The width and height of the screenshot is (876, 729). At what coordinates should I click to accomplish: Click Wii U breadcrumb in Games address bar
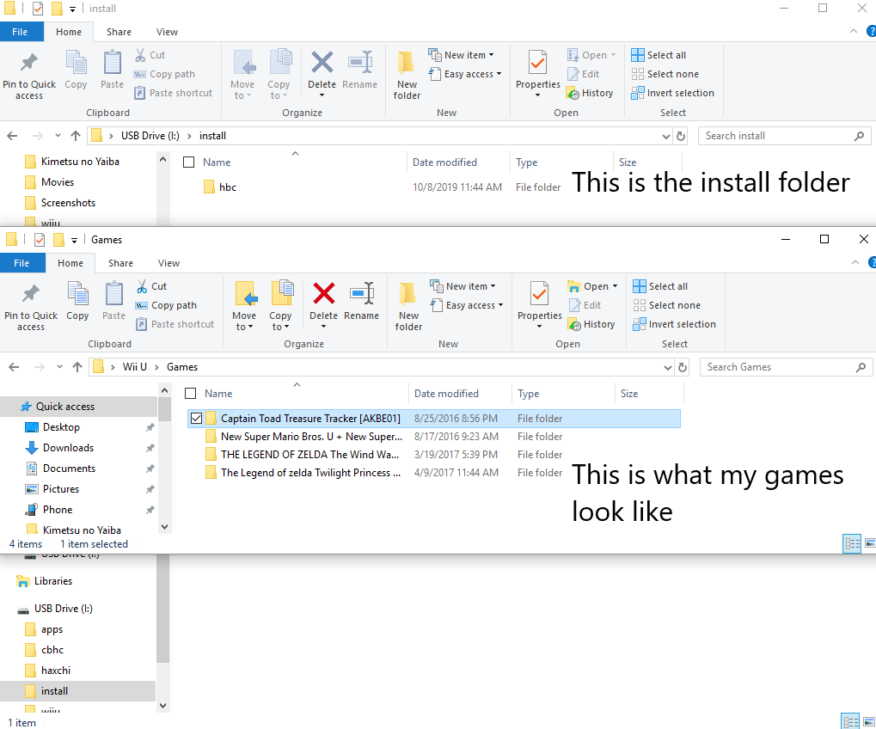[x=135, y=367]
